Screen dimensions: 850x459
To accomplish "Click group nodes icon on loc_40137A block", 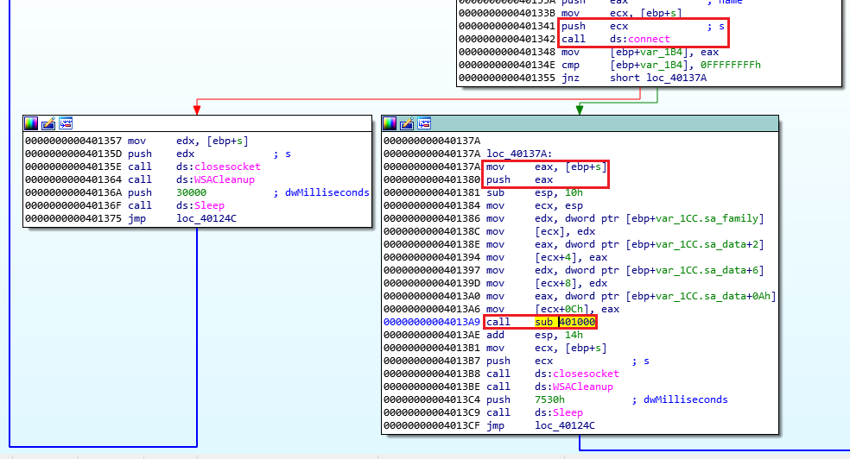I will (423, 123).
